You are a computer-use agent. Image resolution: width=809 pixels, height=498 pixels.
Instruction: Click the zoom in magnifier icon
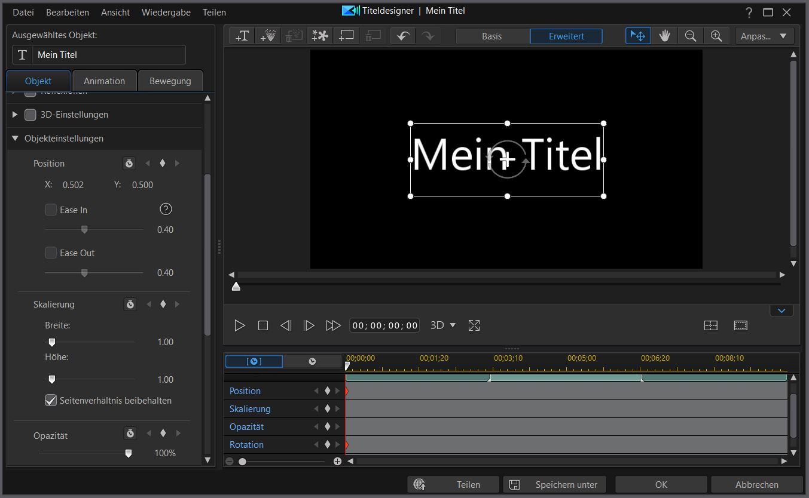[716, 36]
